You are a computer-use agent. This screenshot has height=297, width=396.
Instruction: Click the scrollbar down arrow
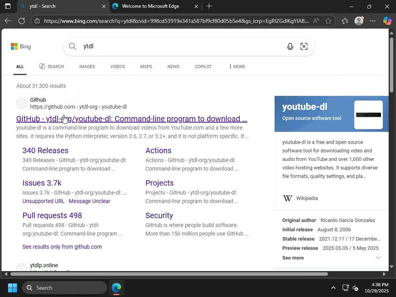[x=391, y=266]
